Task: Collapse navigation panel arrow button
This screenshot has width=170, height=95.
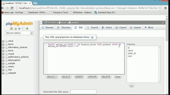Action: click(41, 23)
